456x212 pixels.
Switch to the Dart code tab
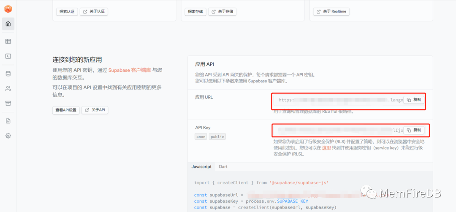(223, 167)
